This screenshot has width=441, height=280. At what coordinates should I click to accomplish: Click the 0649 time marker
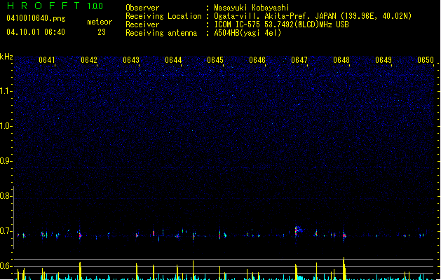(x=384, y=60)
